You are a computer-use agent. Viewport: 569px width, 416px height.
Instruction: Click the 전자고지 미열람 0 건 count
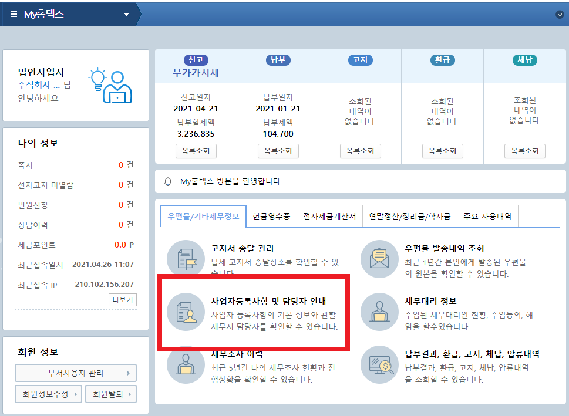tap(126, 185)
